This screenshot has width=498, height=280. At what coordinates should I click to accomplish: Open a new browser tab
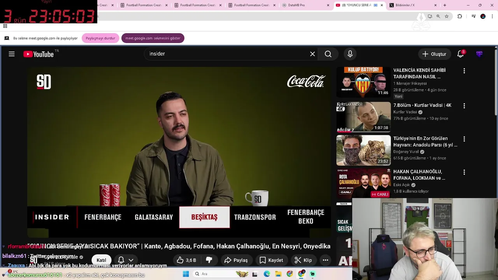click(x=445, y=5)
